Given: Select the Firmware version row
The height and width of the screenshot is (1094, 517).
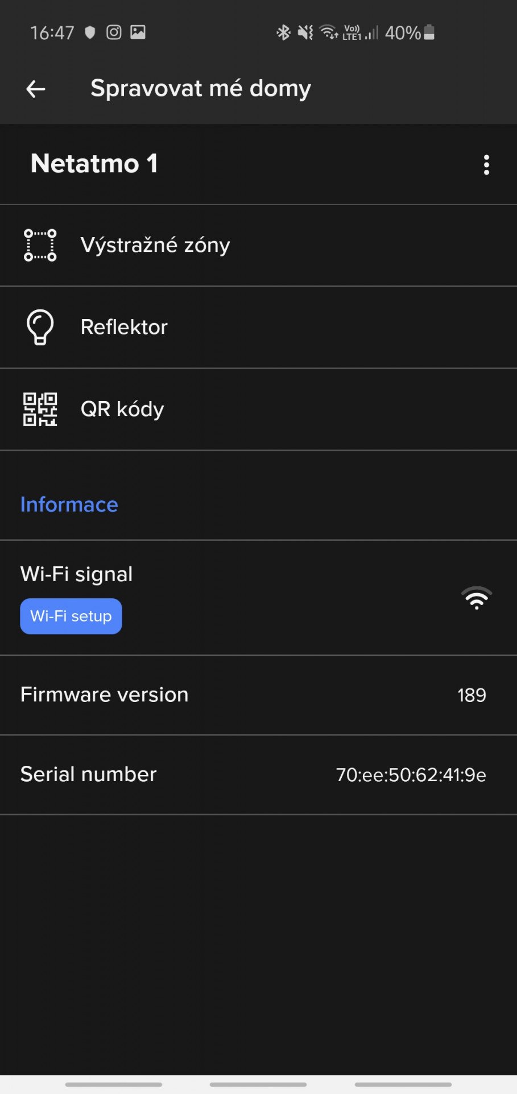Looking at the screenshot, I should [104, 695].
